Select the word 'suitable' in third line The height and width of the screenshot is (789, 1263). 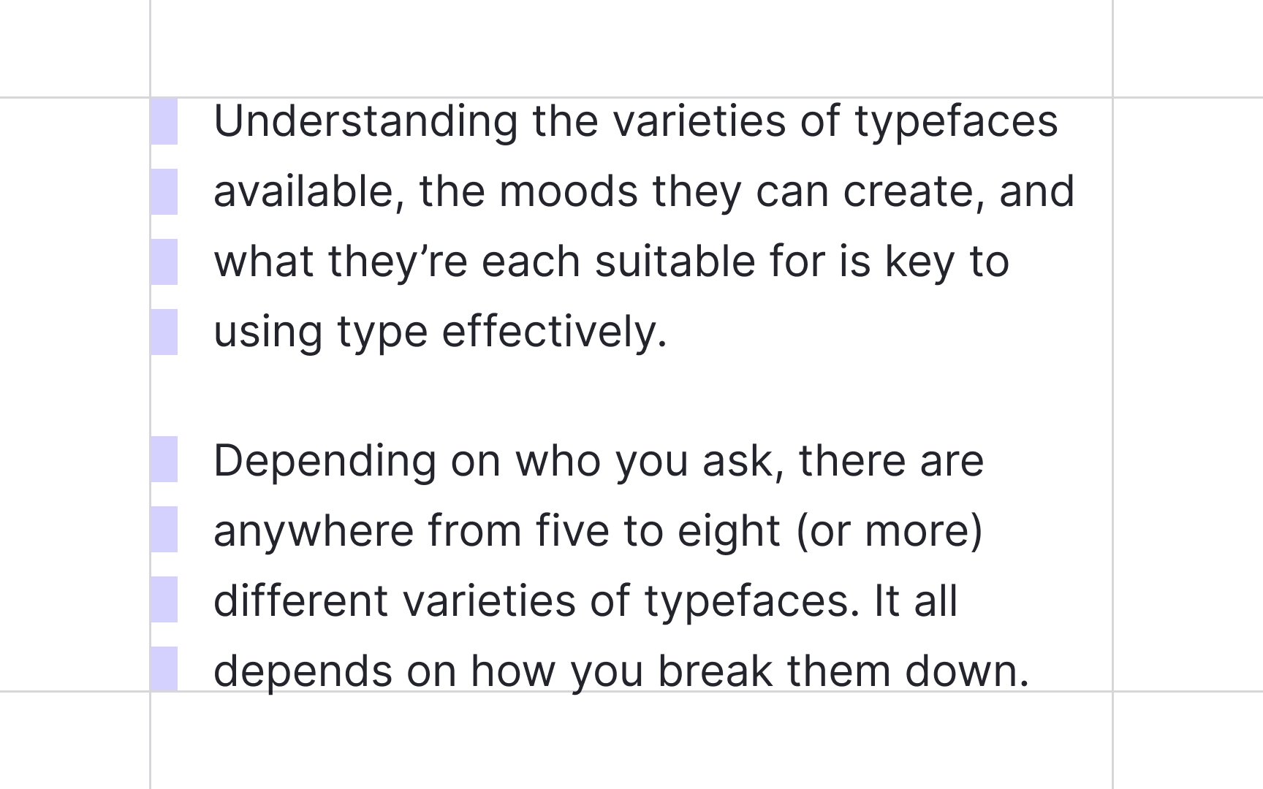pos(675,262)
